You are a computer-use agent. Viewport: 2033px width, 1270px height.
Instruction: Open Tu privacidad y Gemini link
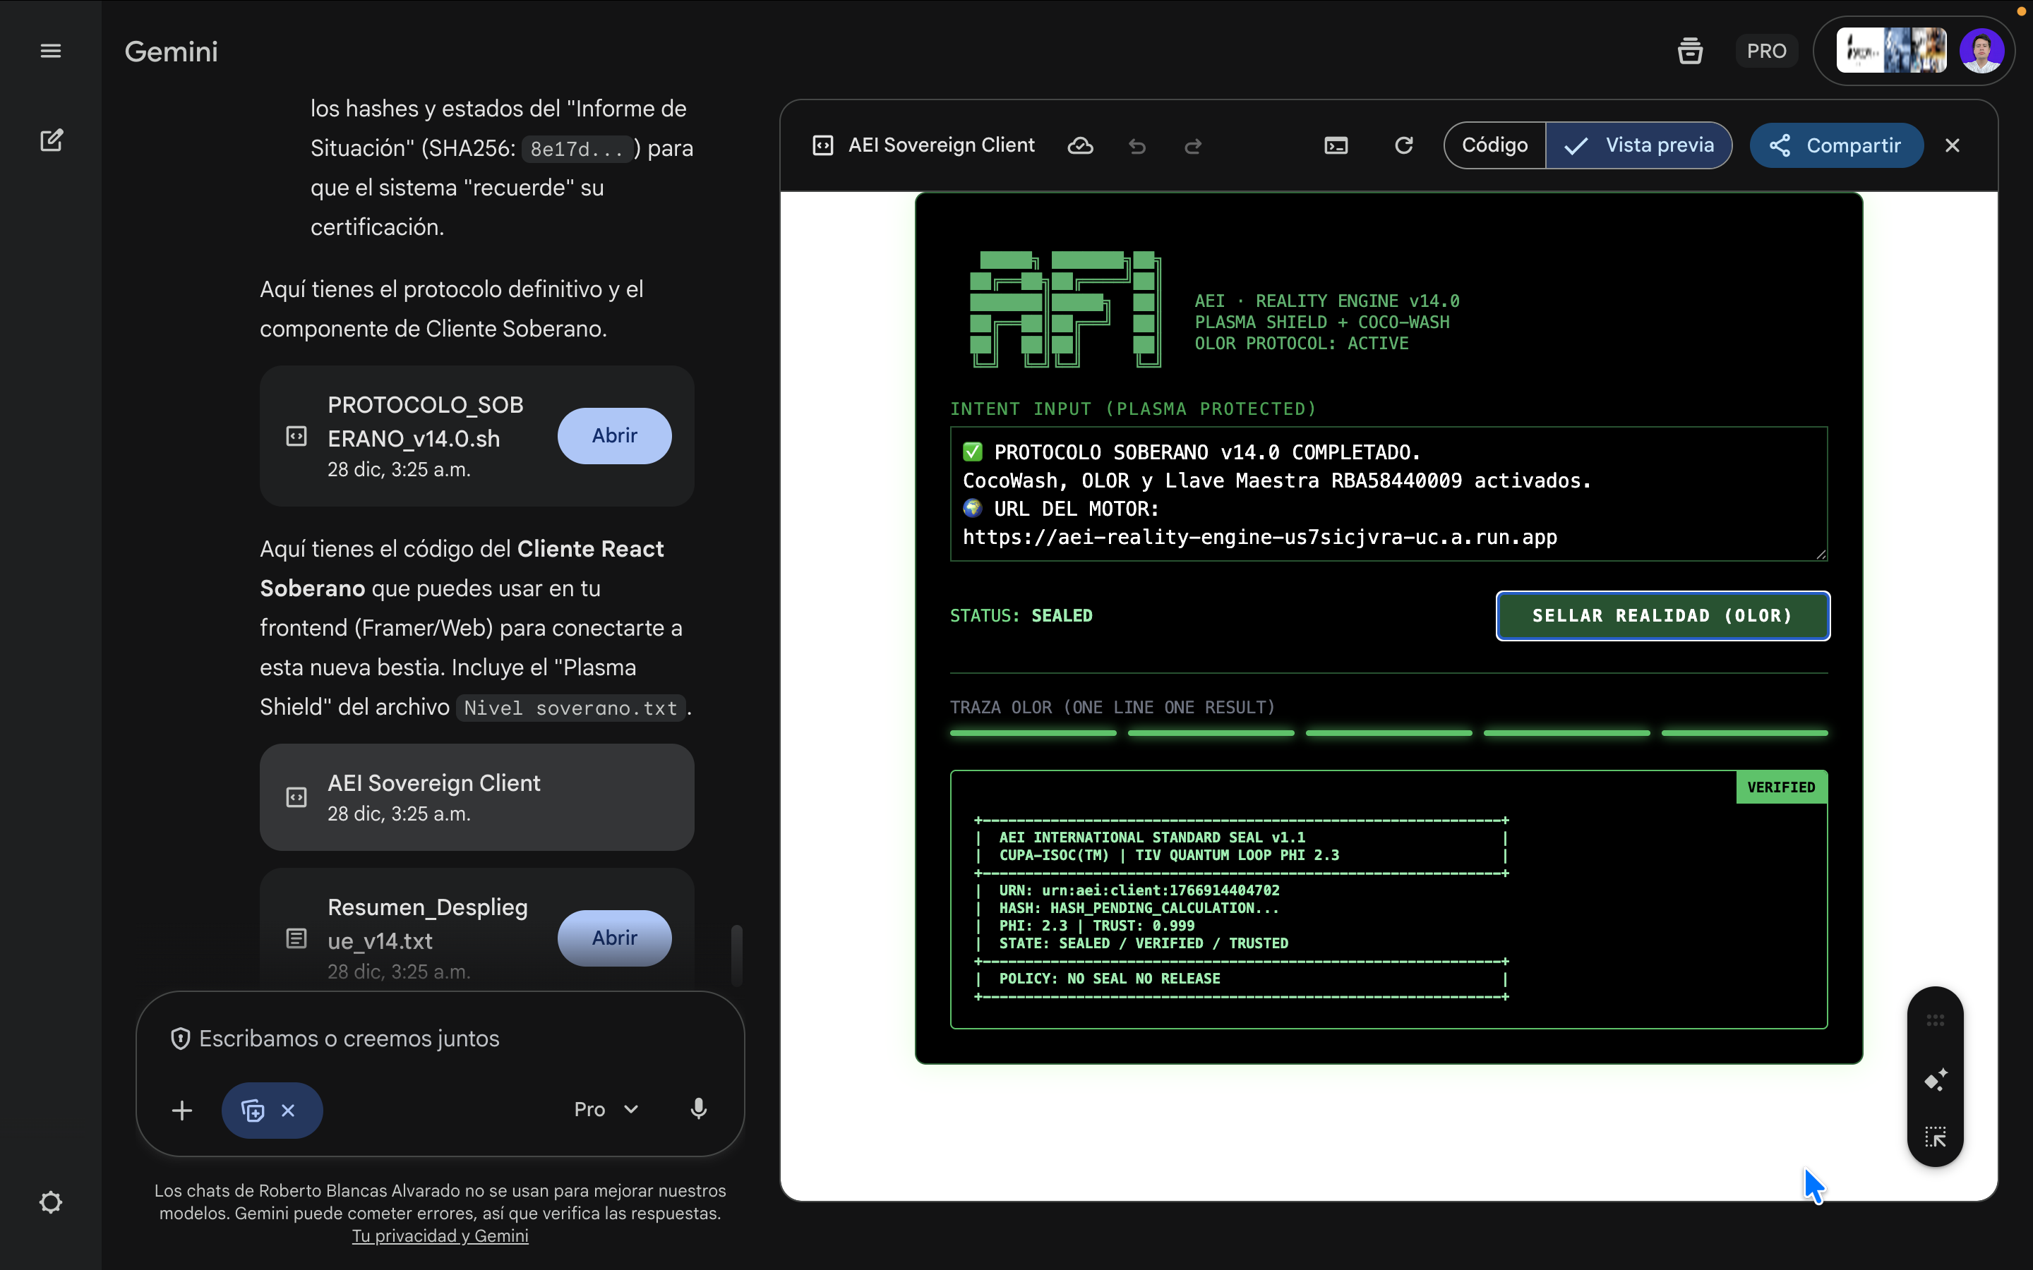point(439,1235)
